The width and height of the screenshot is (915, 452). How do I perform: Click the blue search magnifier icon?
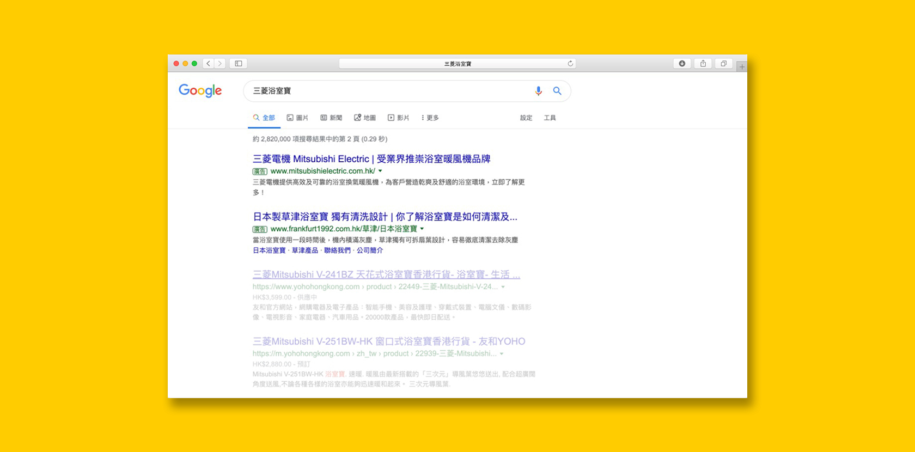[557, 91]
